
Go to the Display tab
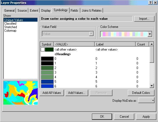[46, 11]
